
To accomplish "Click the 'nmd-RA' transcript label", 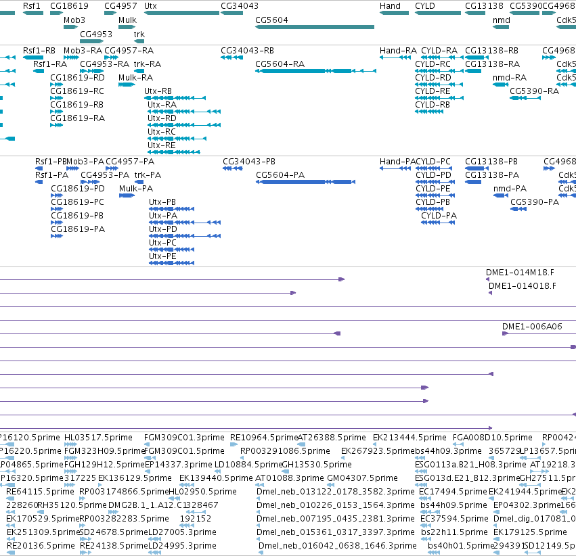I will pyautogui.click(x=510, y=78).
